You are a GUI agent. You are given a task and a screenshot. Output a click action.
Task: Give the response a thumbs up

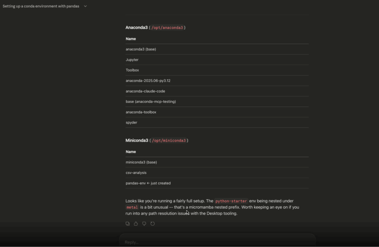point(136,224)
